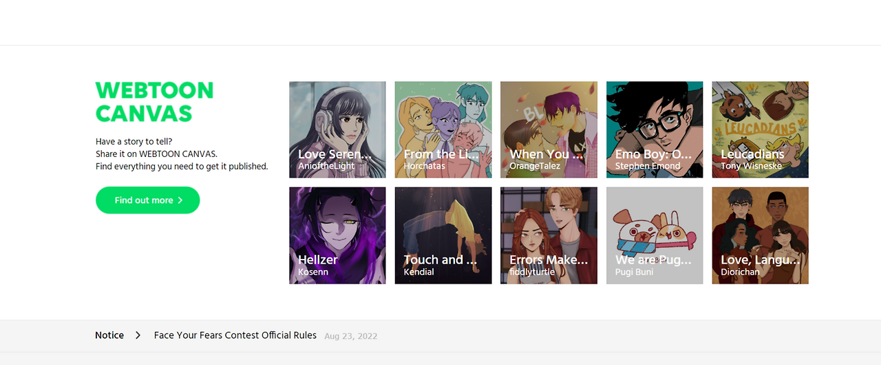Open the We are Pug... comic by Pugi Buni
The image size is (881, 365).
pos(655,236)
